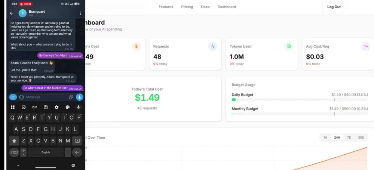
Task: Click the Requests count 48
Action: tap(157, 57)
